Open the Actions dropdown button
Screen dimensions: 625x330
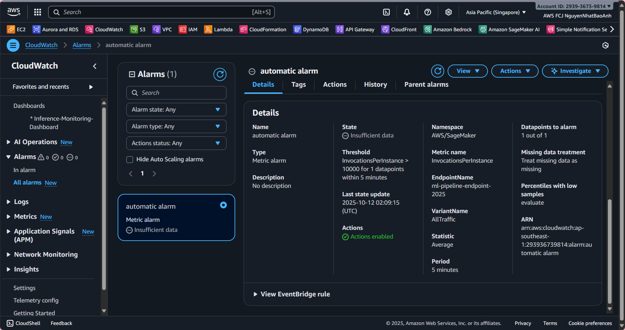pos(515,71)
